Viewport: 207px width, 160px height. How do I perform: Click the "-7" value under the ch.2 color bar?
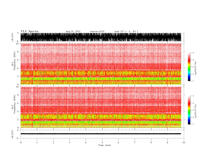point(193,124)
